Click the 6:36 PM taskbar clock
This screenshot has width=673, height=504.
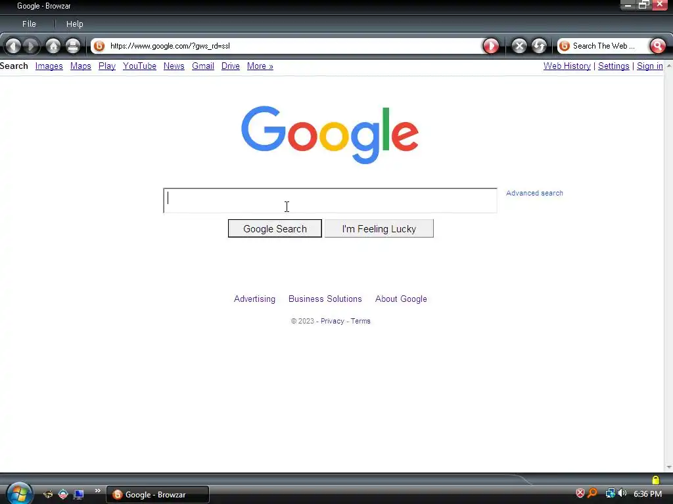coord(647,493)
